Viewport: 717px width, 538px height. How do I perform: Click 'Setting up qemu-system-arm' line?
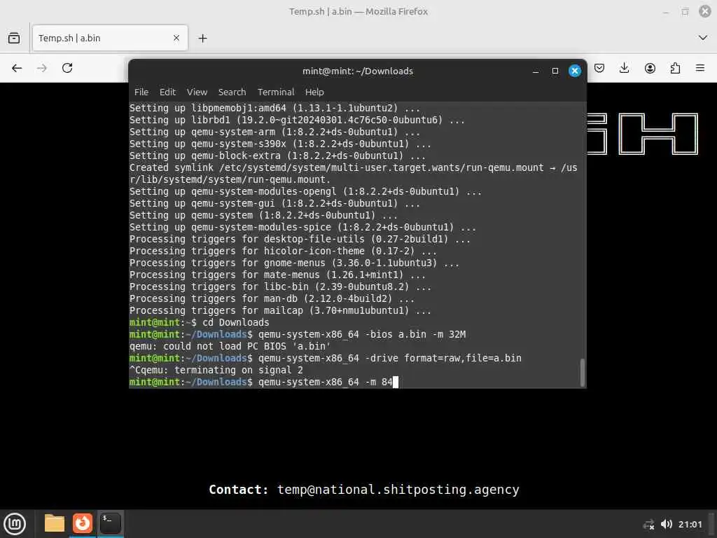[274, 132]
